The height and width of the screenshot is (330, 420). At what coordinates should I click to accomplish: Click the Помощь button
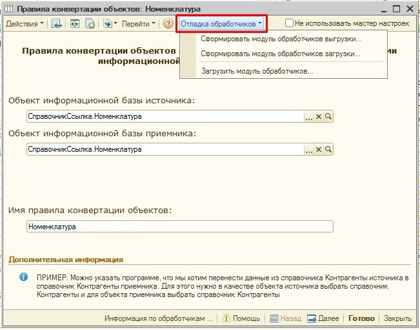241,318
